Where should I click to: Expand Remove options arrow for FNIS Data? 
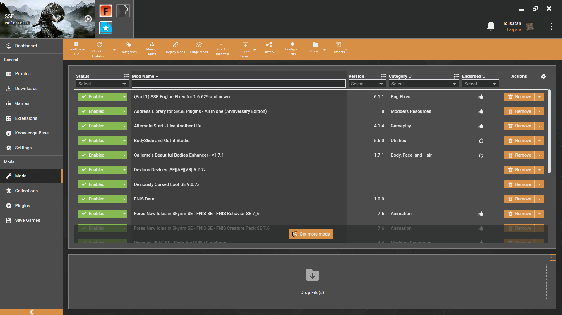pos(539,199)
